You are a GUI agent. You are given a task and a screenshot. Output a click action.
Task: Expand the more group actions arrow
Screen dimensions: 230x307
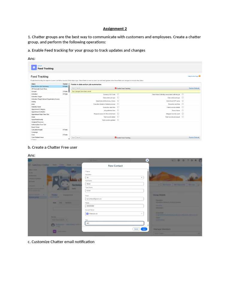[198, 185]
